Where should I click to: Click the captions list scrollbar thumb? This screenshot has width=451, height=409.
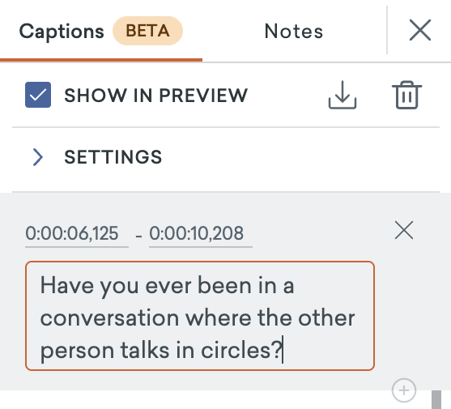pos(437,399)
